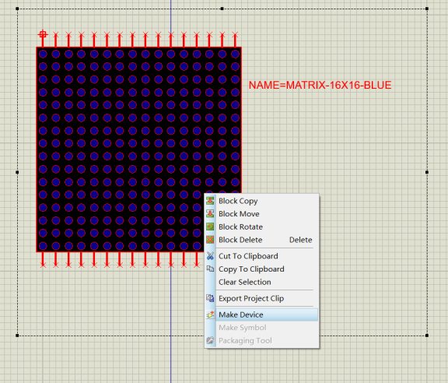Click the top-right selection handle
The width and height of the screenshot is (448, 383).
pos(427,9)
